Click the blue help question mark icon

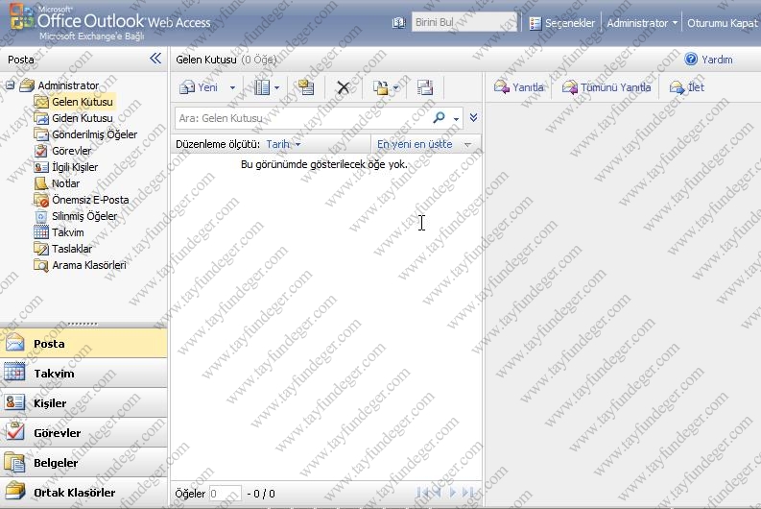coord(691,60)
